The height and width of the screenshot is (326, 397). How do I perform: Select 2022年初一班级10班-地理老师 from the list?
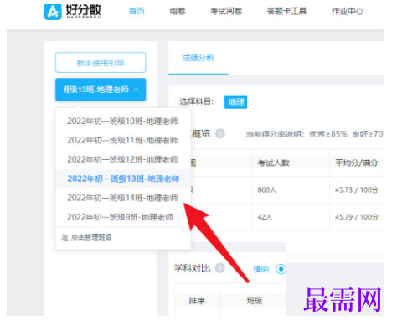[123, 122]
